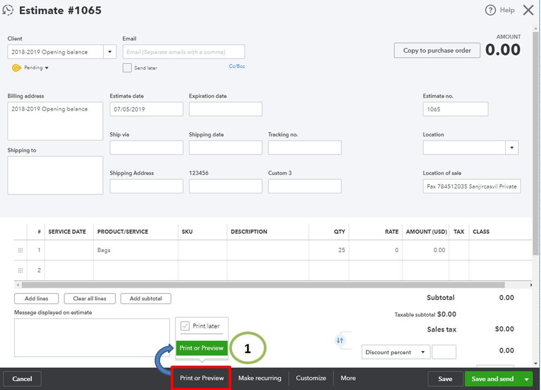541x390 pixels.
Task: Click the discount value input box
Action: click(444, 352)
